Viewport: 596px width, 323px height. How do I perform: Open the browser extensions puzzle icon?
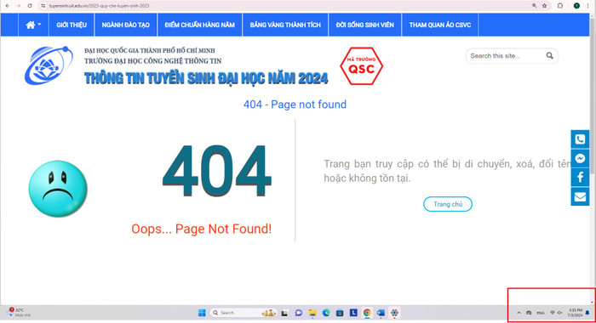click(560, 6)
